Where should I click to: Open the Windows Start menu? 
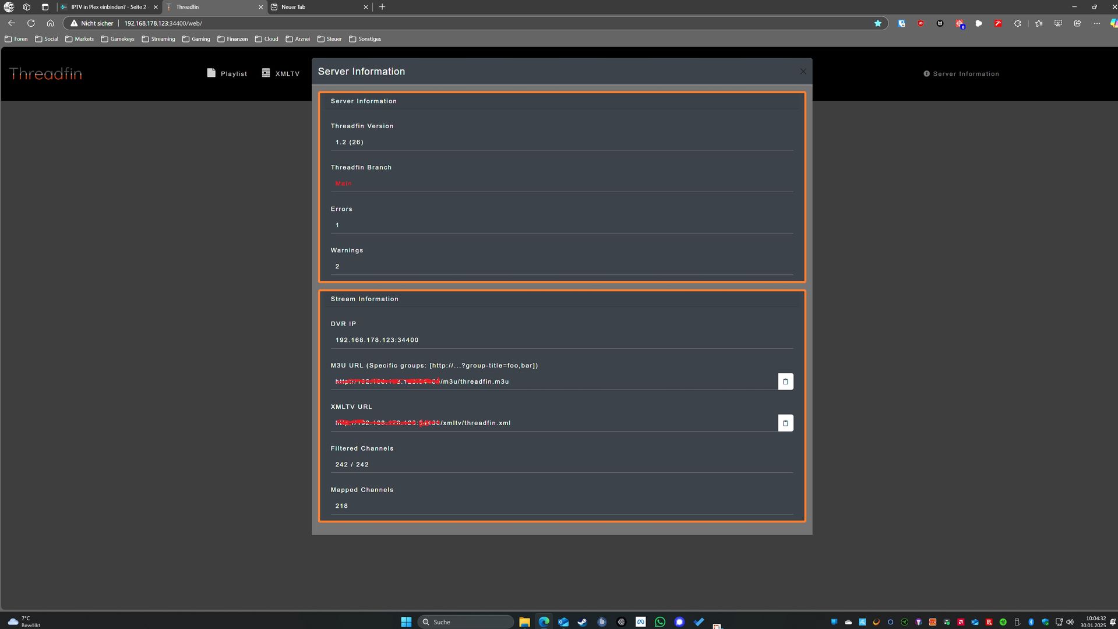[406, 622]
